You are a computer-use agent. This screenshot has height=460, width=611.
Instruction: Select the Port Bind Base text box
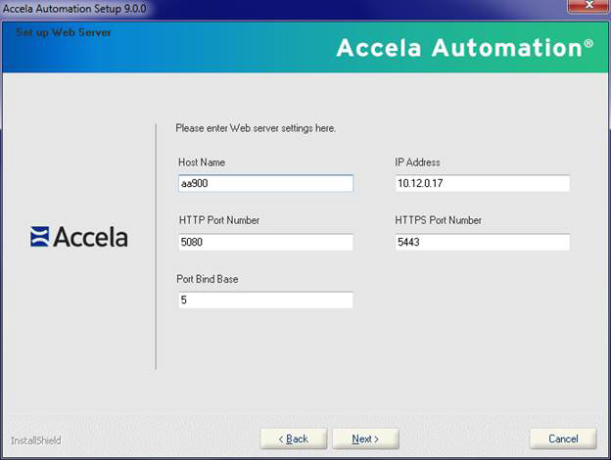[x=264, y=300]
